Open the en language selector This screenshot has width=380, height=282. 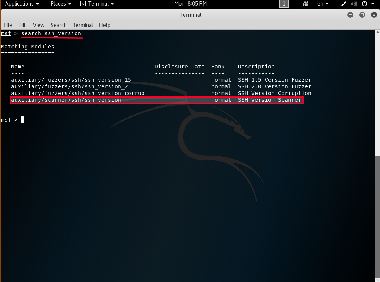click(x=323, y=4)
